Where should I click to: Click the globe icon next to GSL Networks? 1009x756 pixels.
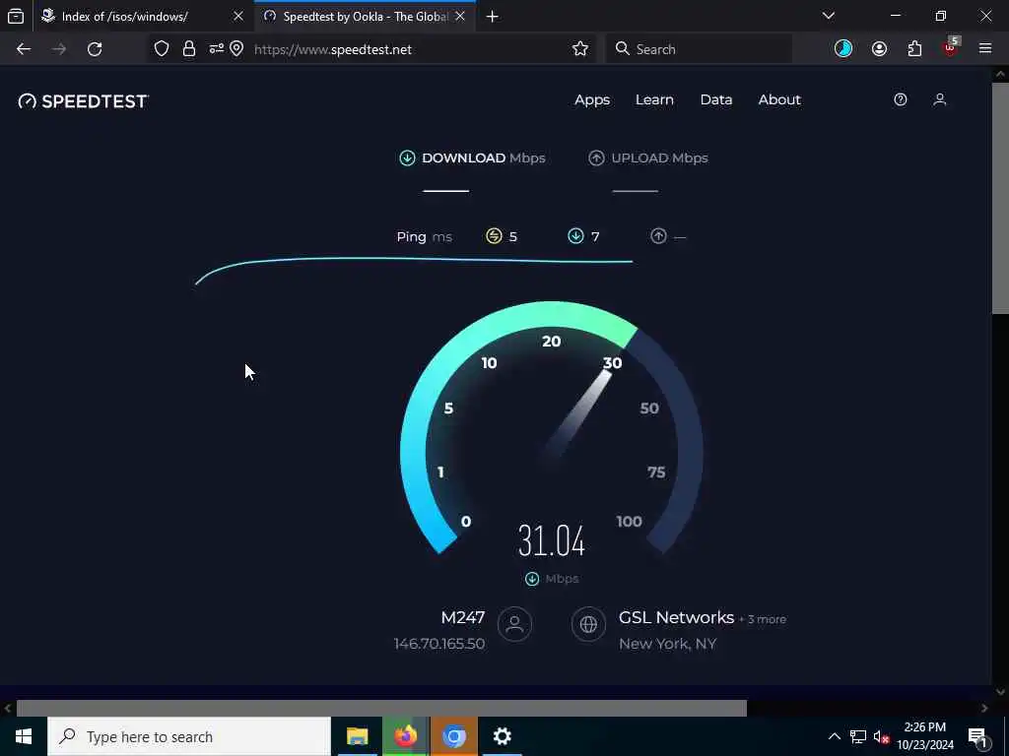pos(588,624)
